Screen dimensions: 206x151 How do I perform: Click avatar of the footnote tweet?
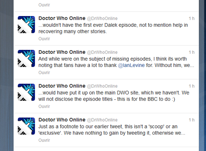click(x=26, y=126)
